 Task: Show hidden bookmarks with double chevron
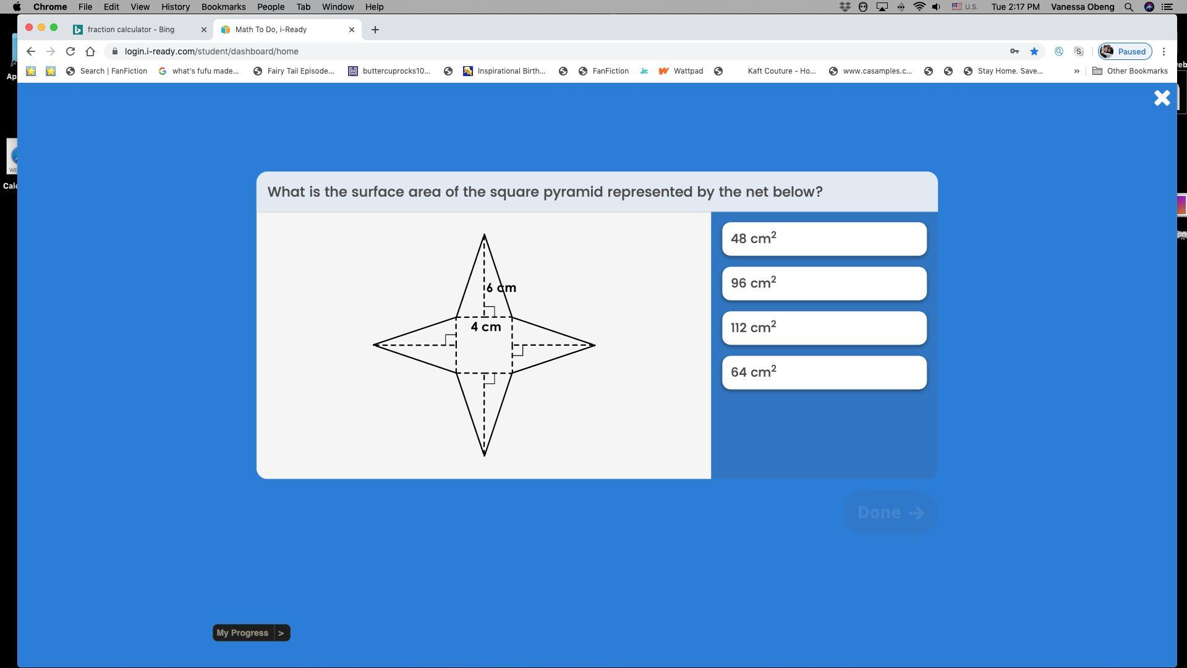[x=1076, y=71]
